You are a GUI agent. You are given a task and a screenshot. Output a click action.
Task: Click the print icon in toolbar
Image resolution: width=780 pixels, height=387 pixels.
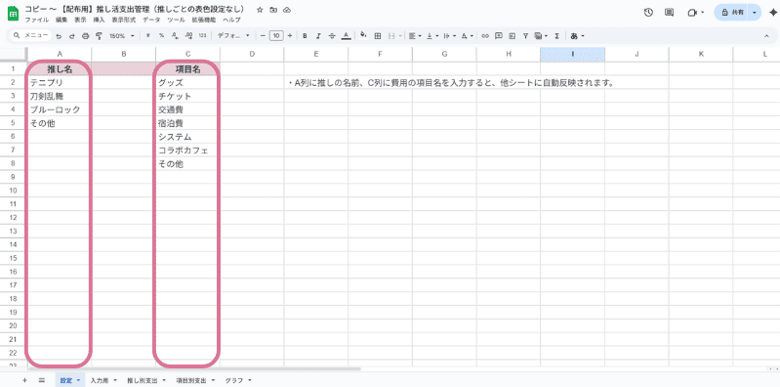tap(85, 36)
